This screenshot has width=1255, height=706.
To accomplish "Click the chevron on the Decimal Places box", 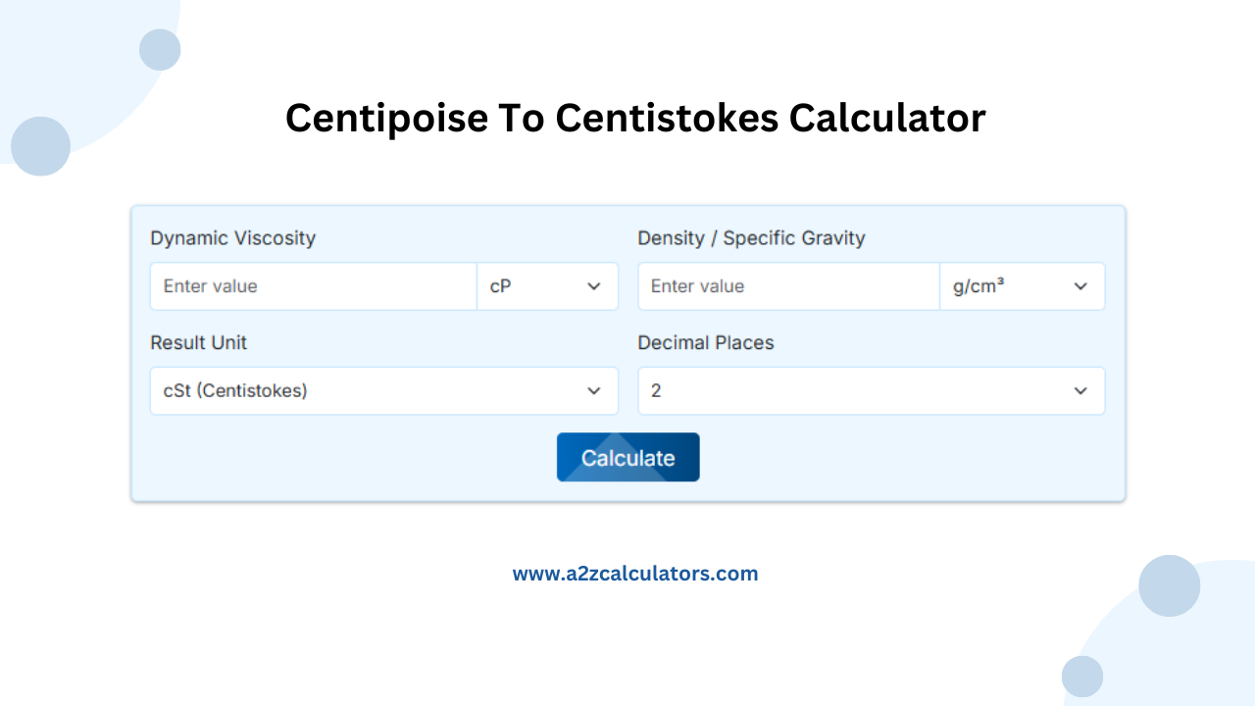I will [1080, 390].
